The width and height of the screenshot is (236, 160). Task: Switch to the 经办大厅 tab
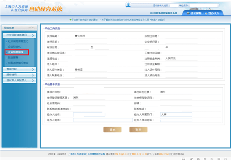click(x=212, y=13)
